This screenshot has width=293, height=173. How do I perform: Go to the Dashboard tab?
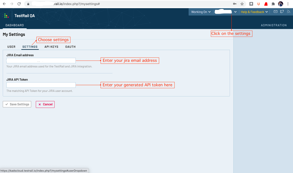(15, 25)
